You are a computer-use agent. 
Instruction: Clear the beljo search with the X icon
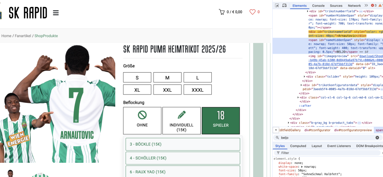click(x=377, y=137)
